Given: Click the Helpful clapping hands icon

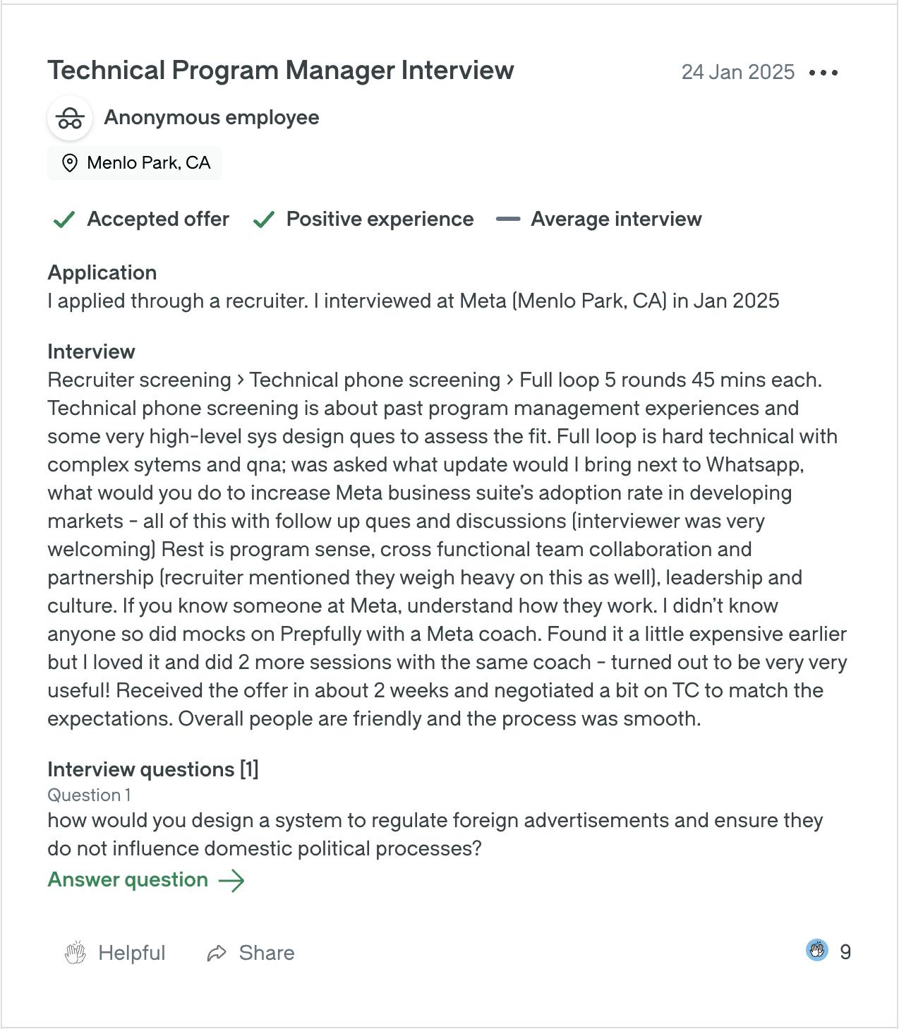Looking at the screenshot, I should click(76, 953).
